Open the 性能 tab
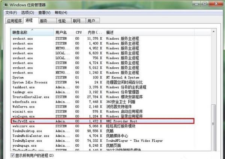Screen dimensions: 225x159 (64, 21)
